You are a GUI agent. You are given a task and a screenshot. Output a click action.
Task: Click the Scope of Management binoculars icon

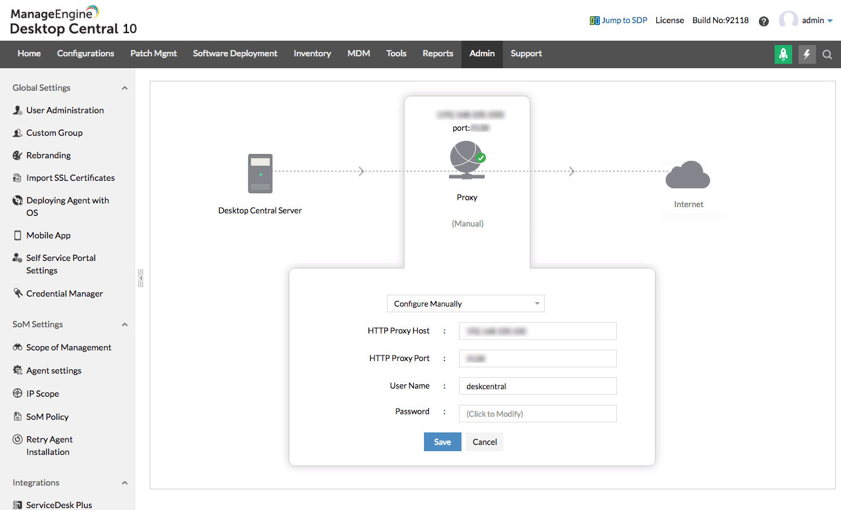click(18, 347)
